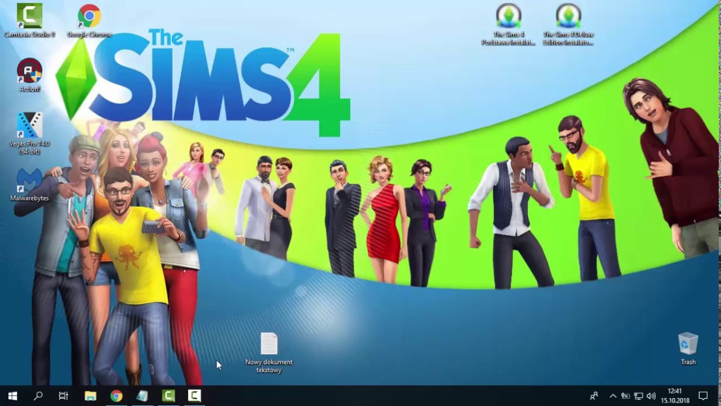Show hidden system tray icons
The width and height of the screenshot is (721, 406).
point(613,396)
